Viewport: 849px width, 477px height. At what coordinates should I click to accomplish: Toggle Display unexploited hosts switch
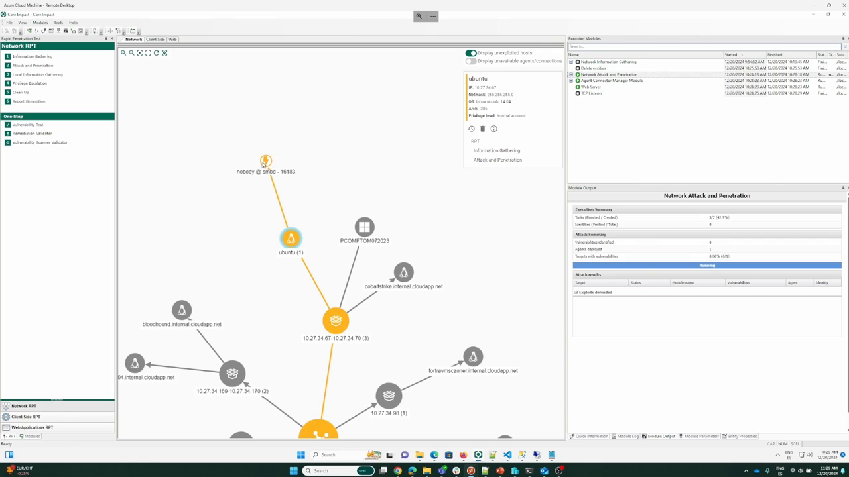pyautogui.click(x=471, y=53)
